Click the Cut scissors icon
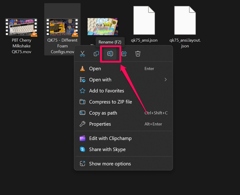Image resolution: width=240 pixels, height=195 pixels. (x=82, y=54)
